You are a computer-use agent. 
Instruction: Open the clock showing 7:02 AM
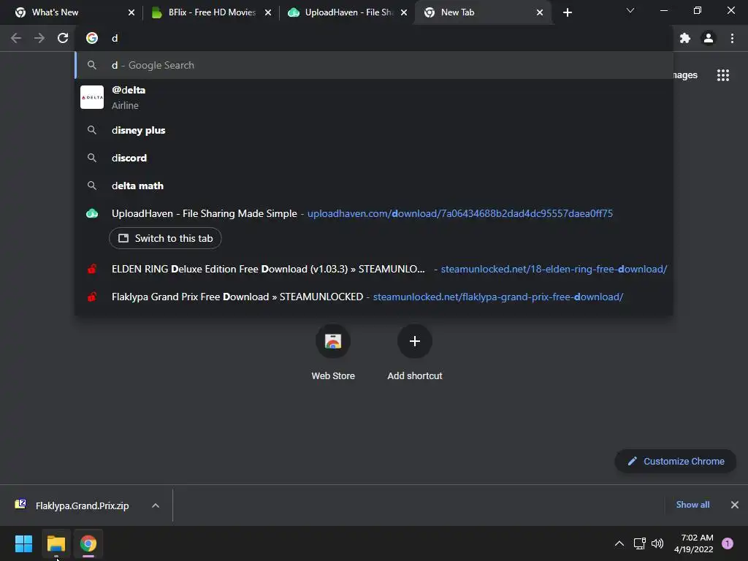(694, 543)
